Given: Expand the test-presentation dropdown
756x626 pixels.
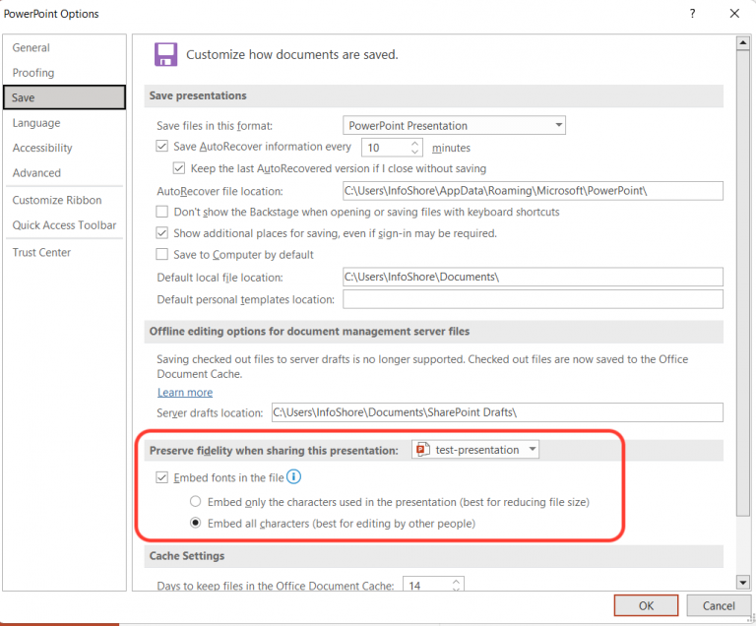Looking at the screenshot, I should 533,450.
